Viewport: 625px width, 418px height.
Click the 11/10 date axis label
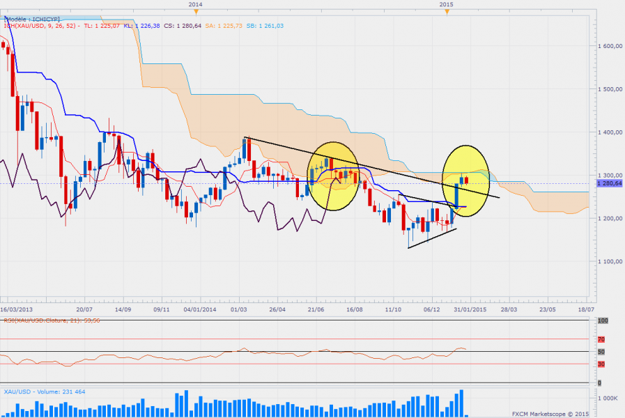coord(393,309)
